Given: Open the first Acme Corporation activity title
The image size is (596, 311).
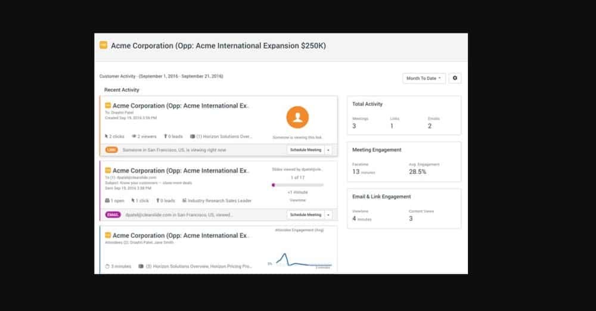Looking at the screenshot, I should tap(181, 106).
